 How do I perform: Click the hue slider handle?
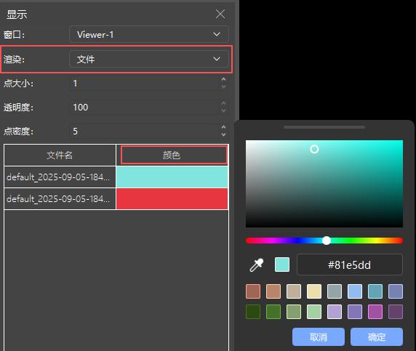point(327,241)
